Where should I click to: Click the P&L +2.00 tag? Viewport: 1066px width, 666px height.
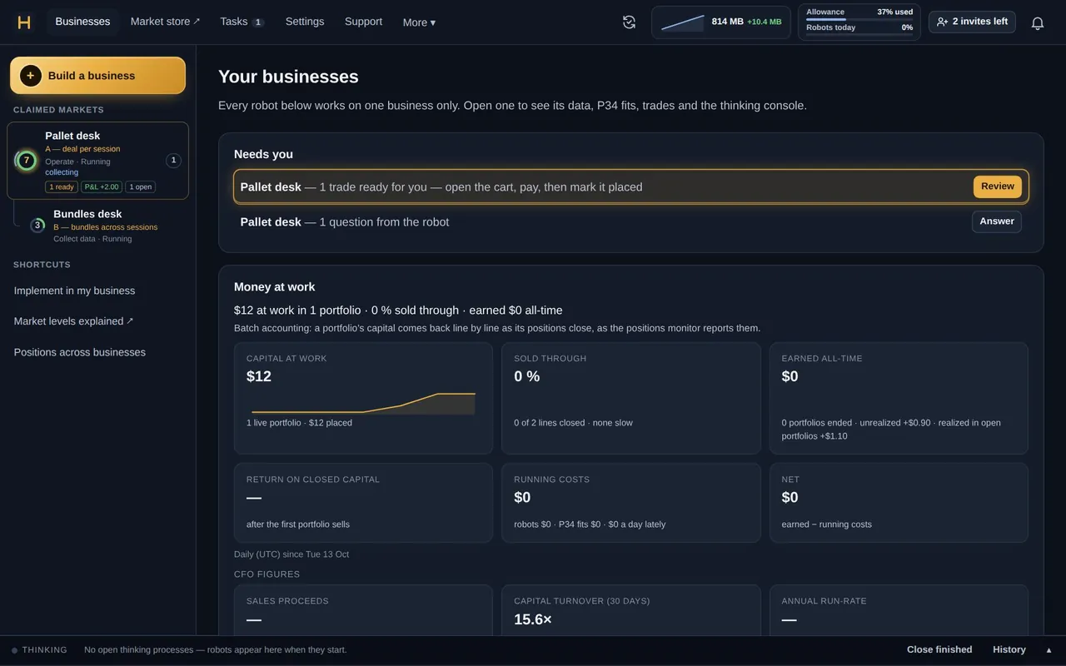coord(102,187)
